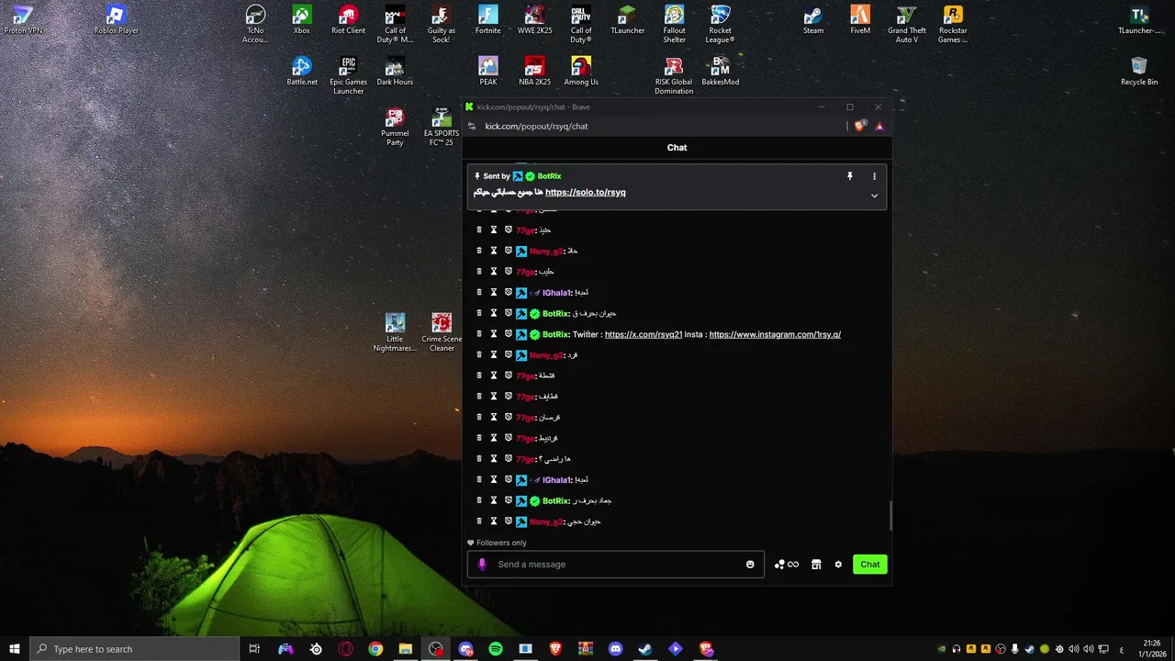This screenshot has width=1175, height=661.
Task: Select Rocket League desktop icon
Action: 721,24
